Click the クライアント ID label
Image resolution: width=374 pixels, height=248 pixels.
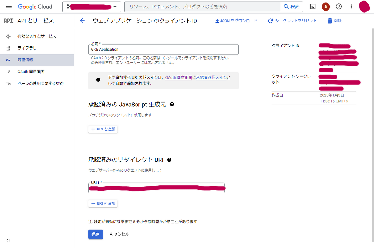285,46
